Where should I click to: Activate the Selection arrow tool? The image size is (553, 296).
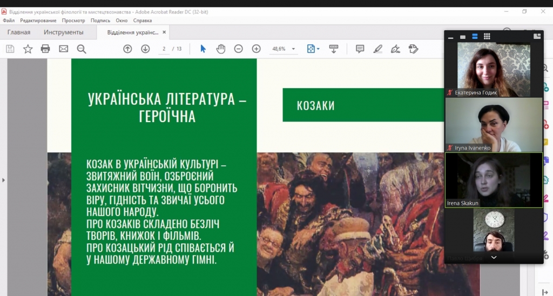point(203,49)
